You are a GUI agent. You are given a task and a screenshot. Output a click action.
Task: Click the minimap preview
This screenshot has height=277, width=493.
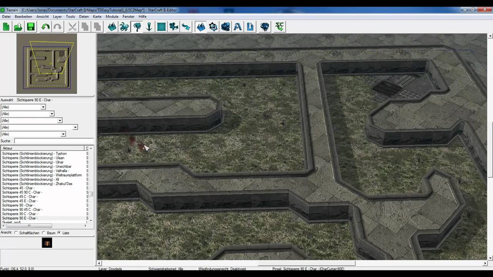(x=47, y=63)
